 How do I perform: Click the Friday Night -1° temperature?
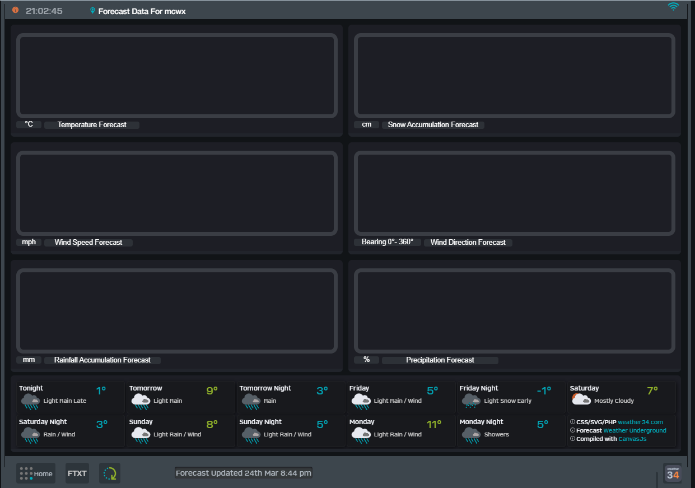click(544, 391)
